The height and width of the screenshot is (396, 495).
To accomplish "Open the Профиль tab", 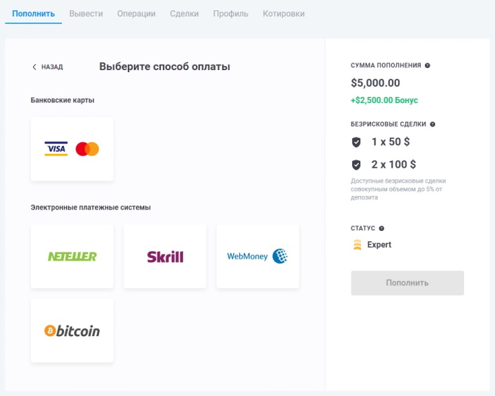I will pyautogui.click(x=230, y=14).
